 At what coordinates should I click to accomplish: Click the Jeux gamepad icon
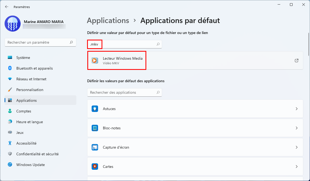point(10,132)
